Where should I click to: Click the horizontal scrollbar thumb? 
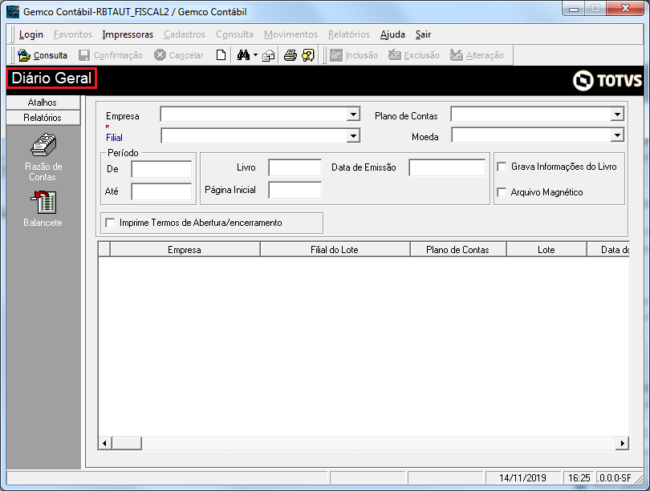coord(127,443)
